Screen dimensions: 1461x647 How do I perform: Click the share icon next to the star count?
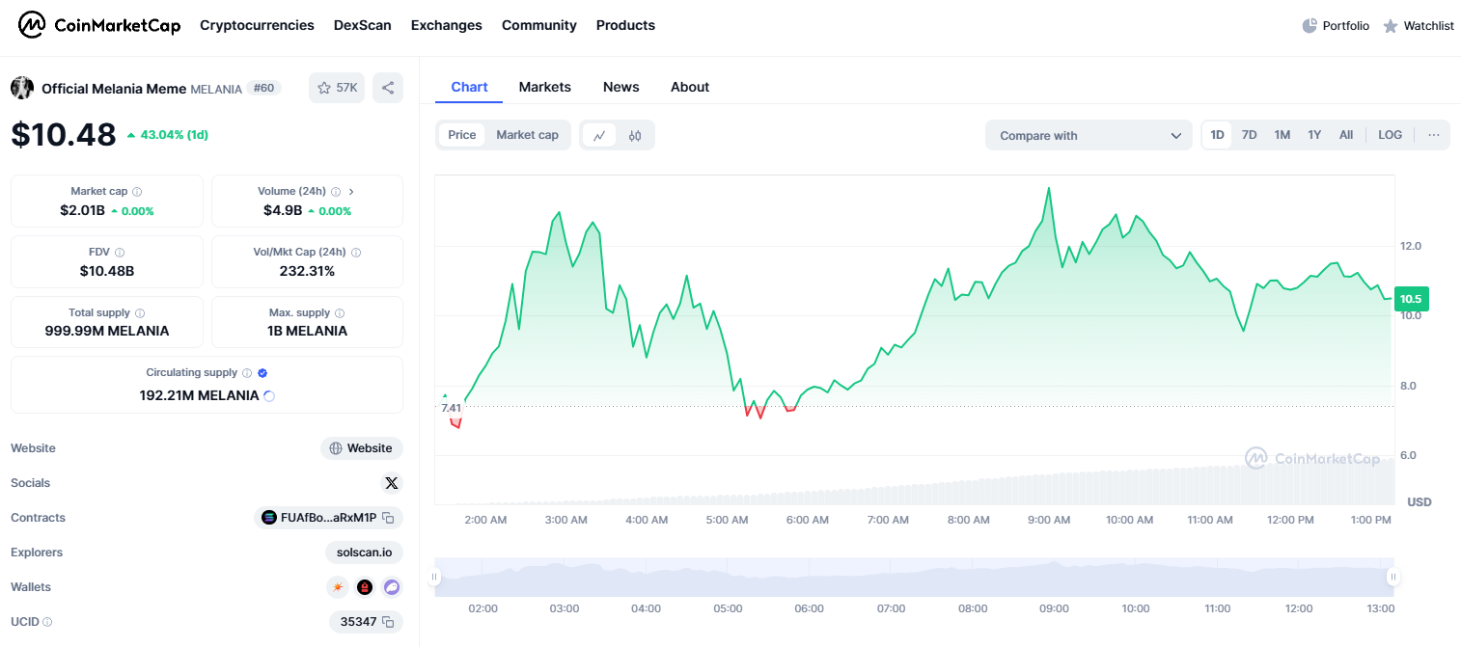[x=387, y=88]
